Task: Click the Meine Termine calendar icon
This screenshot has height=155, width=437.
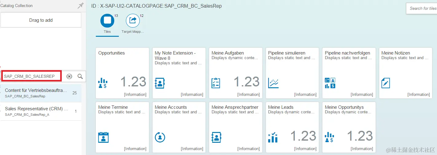Action: click(103, 137)
